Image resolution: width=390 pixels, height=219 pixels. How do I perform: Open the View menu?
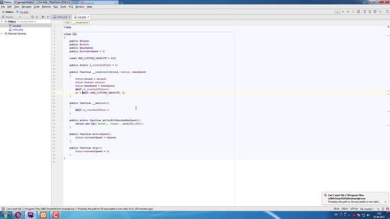[16, 7]
